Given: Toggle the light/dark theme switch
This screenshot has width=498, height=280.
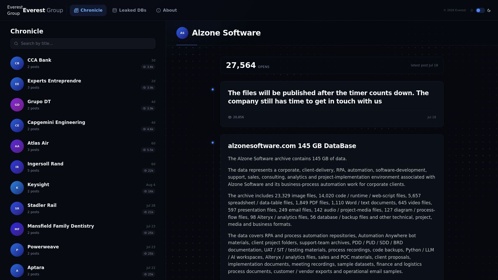Looking at the screenshot, I should point(480,10).
